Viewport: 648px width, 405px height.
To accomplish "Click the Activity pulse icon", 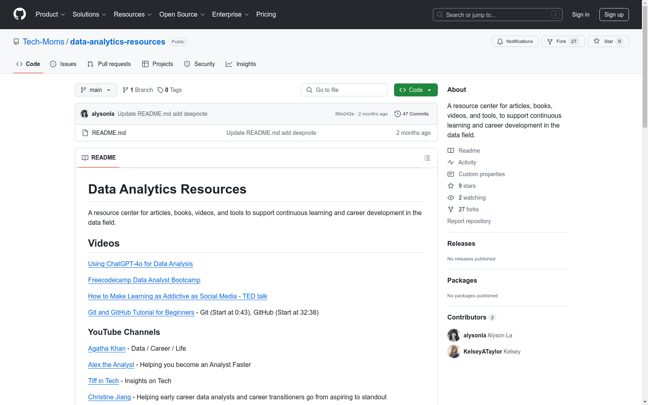I will (451, 162).
